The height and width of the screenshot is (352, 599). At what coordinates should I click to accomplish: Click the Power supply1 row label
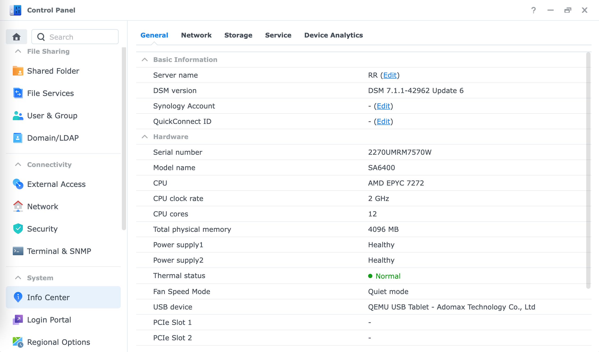point(178,245)
